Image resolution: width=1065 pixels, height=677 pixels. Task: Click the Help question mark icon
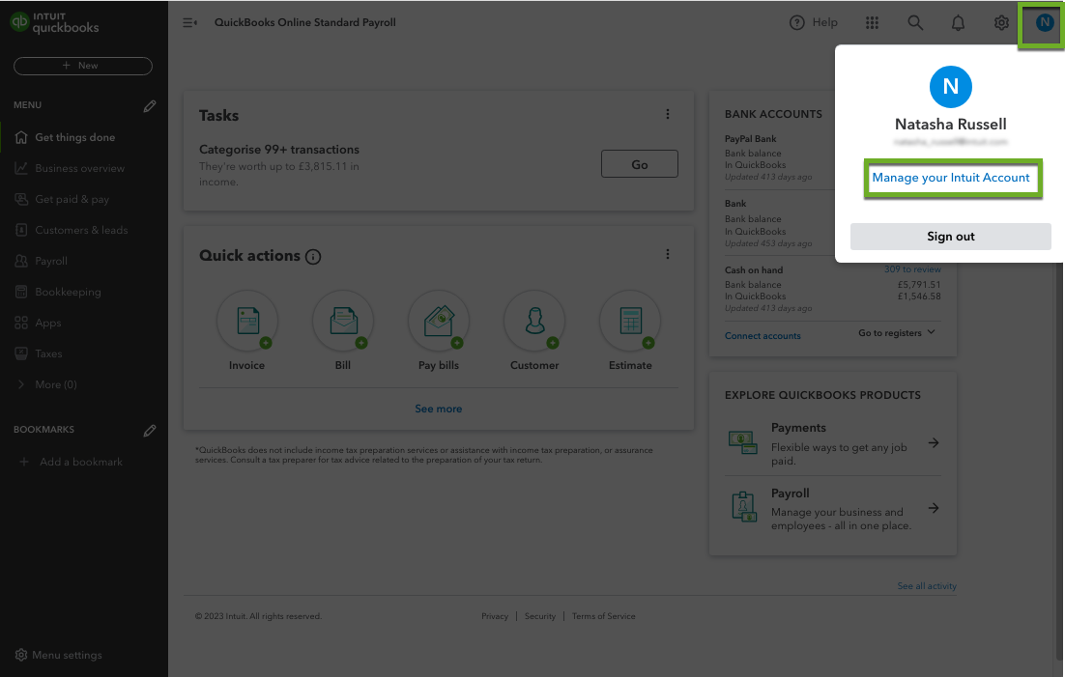(x=797, y=23)
